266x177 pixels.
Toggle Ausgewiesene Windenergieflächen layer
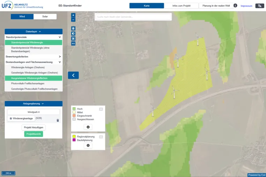(x=34, y=78)
